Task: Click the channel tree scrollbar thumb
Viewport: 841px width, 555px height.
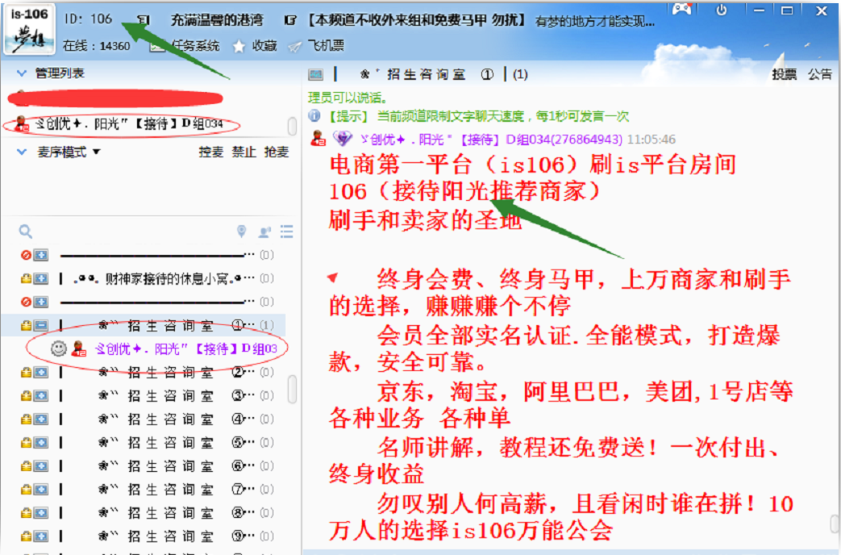Action: [x=293, y=389]
